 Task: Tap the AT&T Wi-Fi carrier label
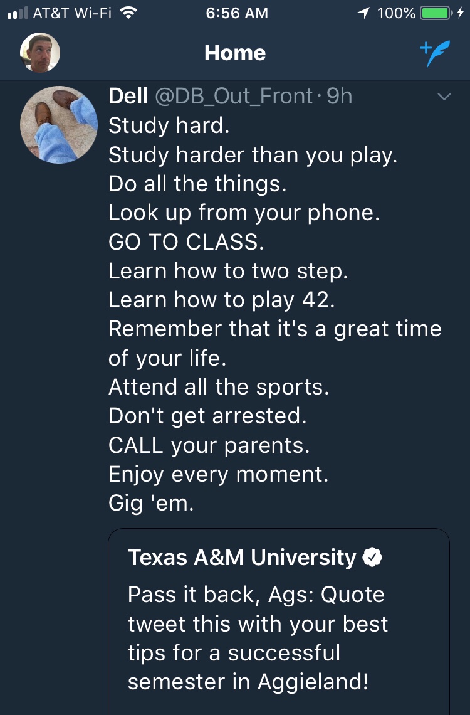tap(72, 13)
